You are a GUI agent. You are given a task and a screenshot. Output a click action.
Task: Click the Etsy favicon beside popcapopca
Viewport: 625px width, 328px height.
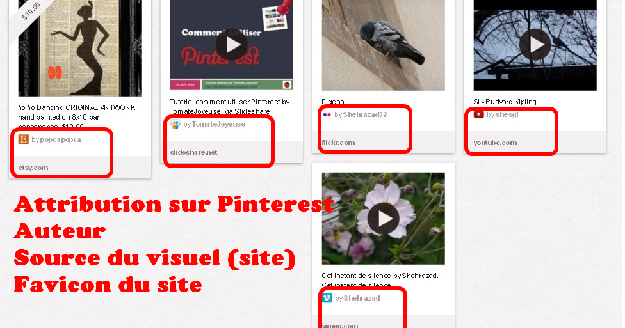click(x=24, y=139)
